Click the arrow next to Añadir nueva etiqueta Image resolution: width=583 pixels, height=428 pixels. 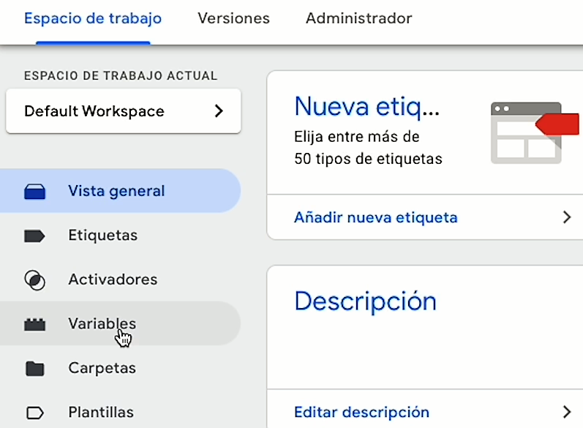click(x=567, y=217)
